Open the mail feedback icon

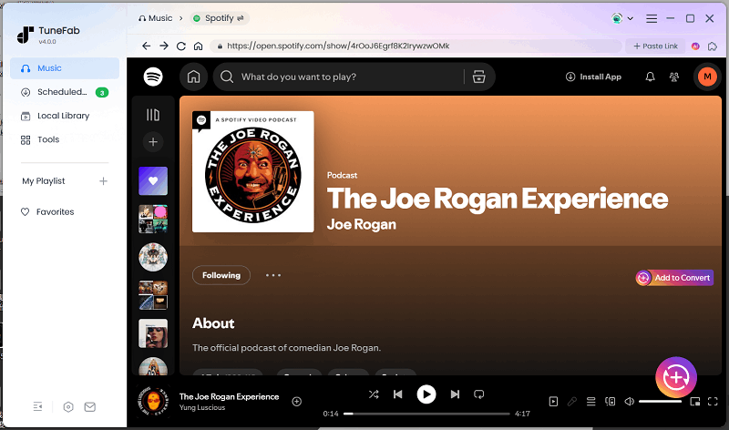click(x=90, y=406)
